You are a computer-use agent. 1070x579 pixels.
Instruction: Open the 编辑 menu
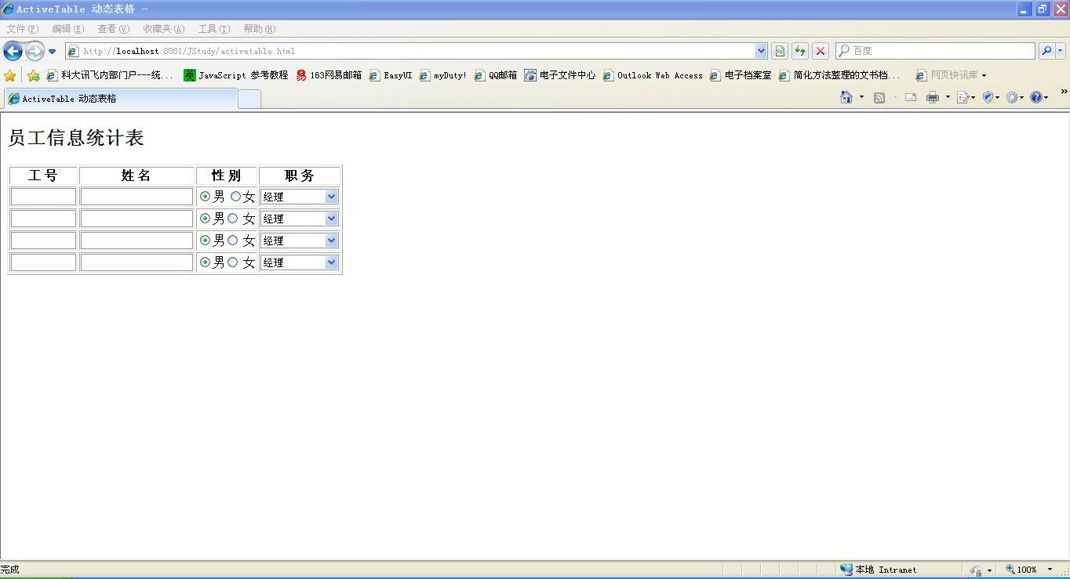(68, 29)
